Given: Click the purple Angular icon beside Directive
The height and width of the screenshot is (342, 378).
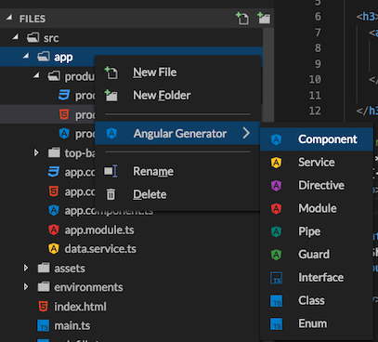Looking at the screenshot, I should [x=276, y=185].
